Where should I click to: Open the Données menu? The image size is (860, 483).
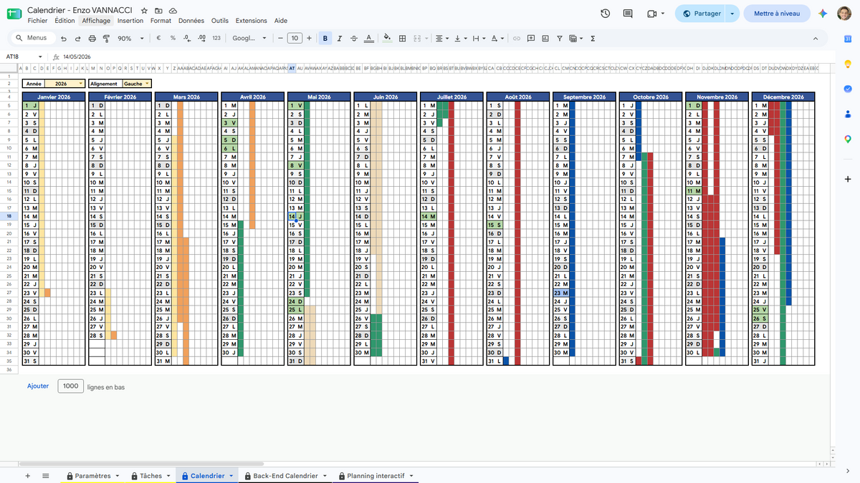191,21
